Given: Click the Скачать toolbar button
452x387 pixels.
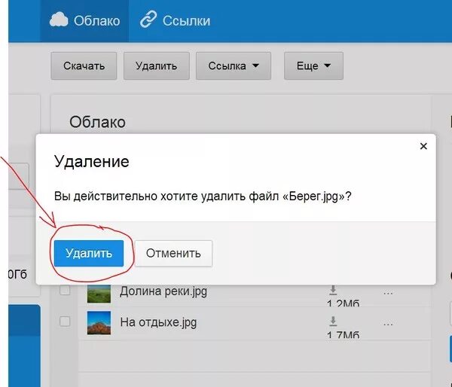Looking at the screenshot, I should click(x=84, y=66).
